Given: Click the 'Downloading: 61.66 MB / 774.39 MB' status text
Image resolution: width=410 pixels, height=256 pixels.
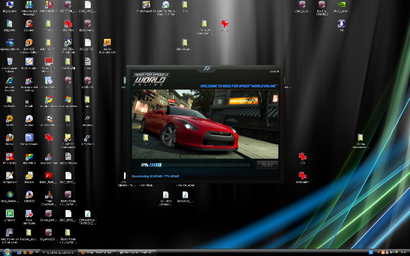Looking at the screenshot, I should click(155, 177).
